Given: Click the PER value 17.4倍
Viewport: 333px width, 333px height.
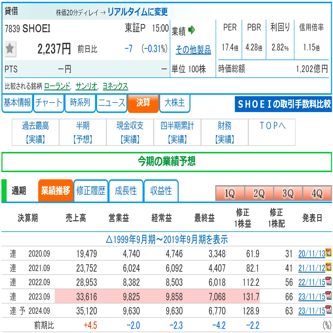Looking at the screenshot, I should point(230,47).
